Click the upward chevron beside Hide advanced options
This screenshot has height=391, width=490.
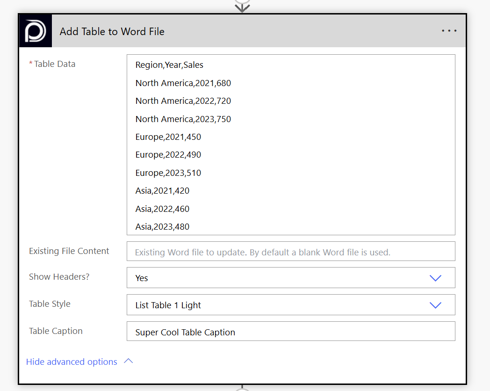tap(128, 362)
